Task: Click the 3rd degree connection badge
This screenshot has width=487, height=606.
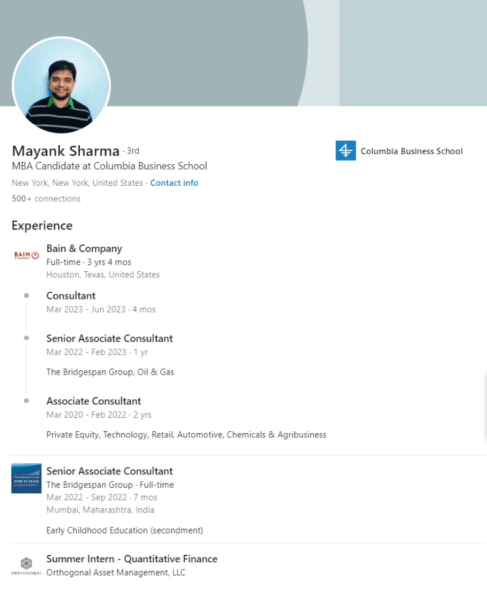Action: [133, 151]
